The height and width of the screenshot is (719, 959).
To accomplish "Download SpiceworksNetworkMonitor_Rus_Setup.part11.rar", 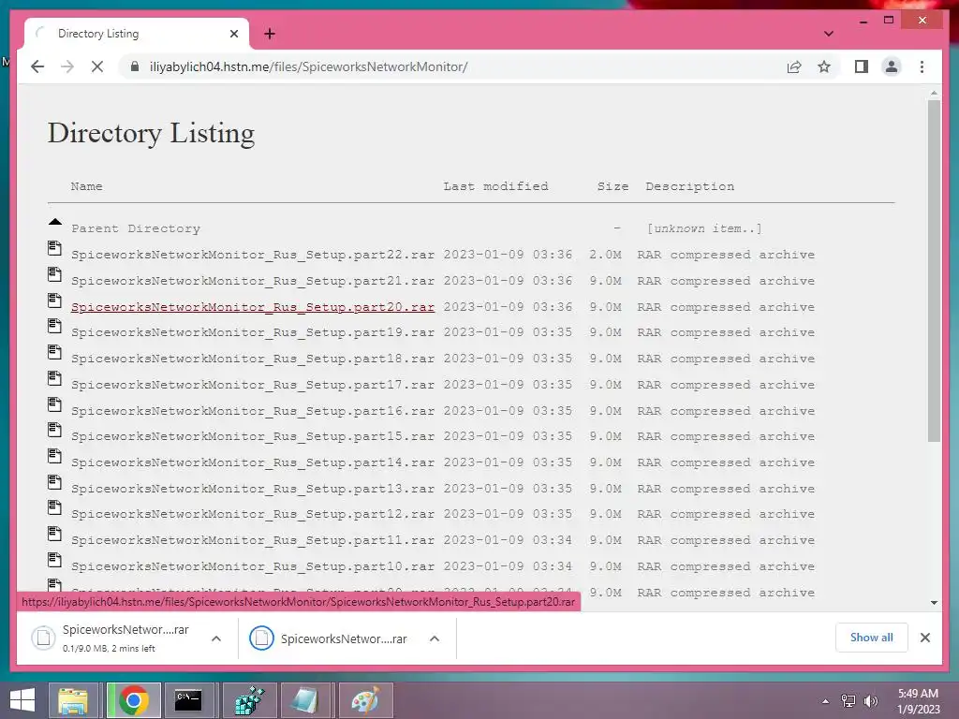I will click(253, 540).
